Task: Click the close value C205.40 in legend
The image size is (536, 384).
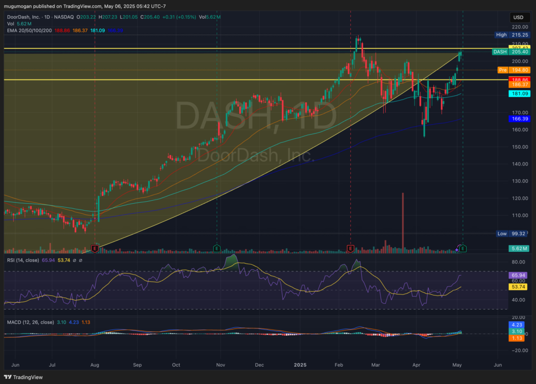Action: pyautogui.click(x=150, y=17)
